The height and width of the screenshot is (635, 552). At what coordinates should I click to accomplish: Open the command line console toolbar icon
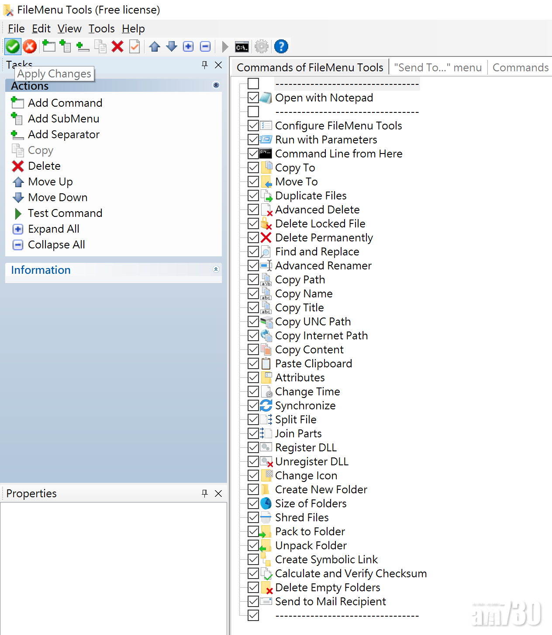tap(241, 46)
